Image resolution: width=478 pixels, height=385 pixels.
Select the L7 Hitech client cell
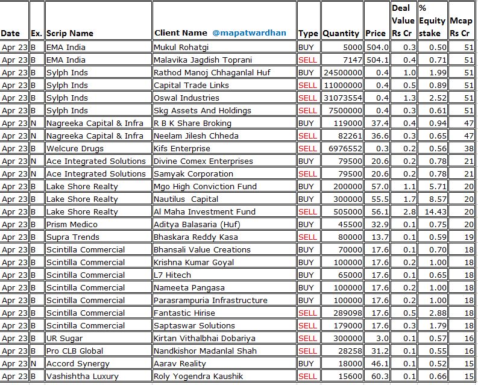(x=224, y=275)
